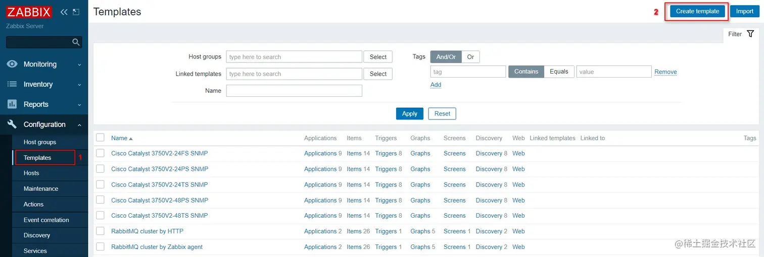Open Templates in the Configuration menu

coord(37,158)
